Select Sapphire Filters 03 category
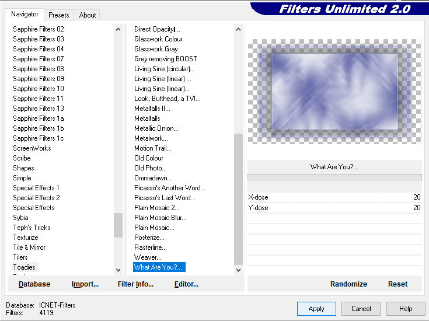 pyautogui.click(x=39, y=39)
